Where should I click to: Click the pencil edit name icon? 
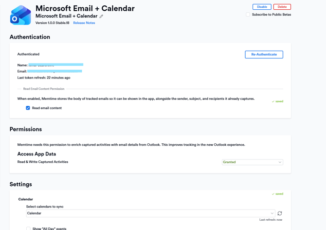[101, 16]
